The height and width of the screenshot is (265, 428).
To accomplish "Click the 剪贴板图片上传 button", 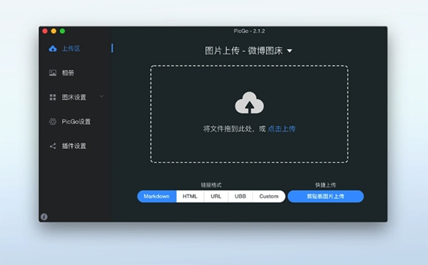I will (x=326, y=197).
